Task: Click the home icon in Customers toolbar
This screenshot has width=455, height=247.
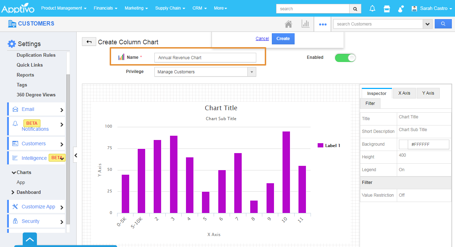Action: [289, 24]
